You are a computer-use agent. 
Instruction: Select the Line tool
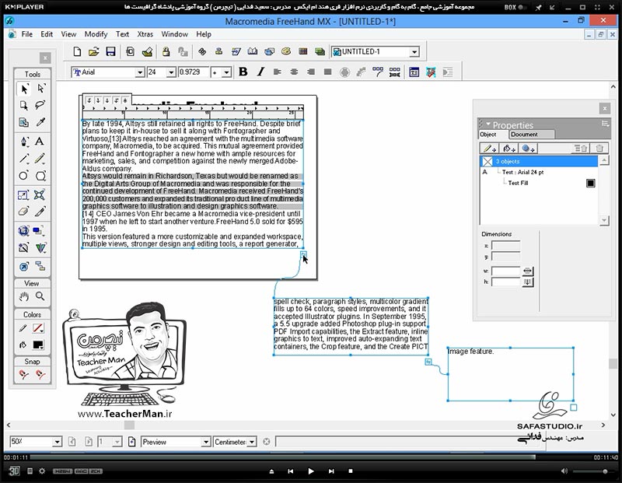(x=24, y=159)
